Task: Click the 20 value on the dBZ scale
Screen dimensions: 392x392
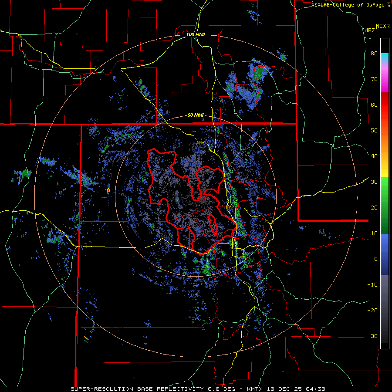Action: pyautogui.click(x=374, y=208)
